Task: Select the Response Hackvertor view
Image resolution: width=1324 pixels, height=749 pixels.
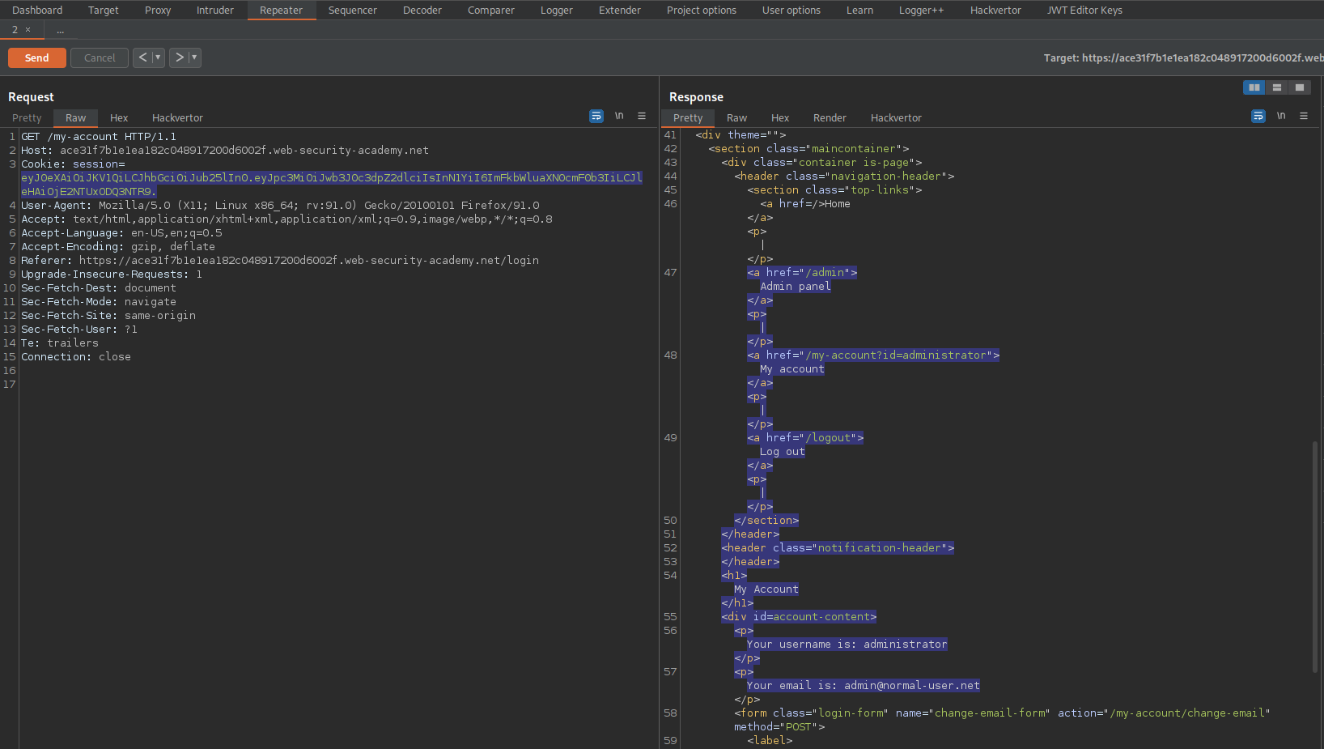Action: pyautogui.click(x=896, y=118)
